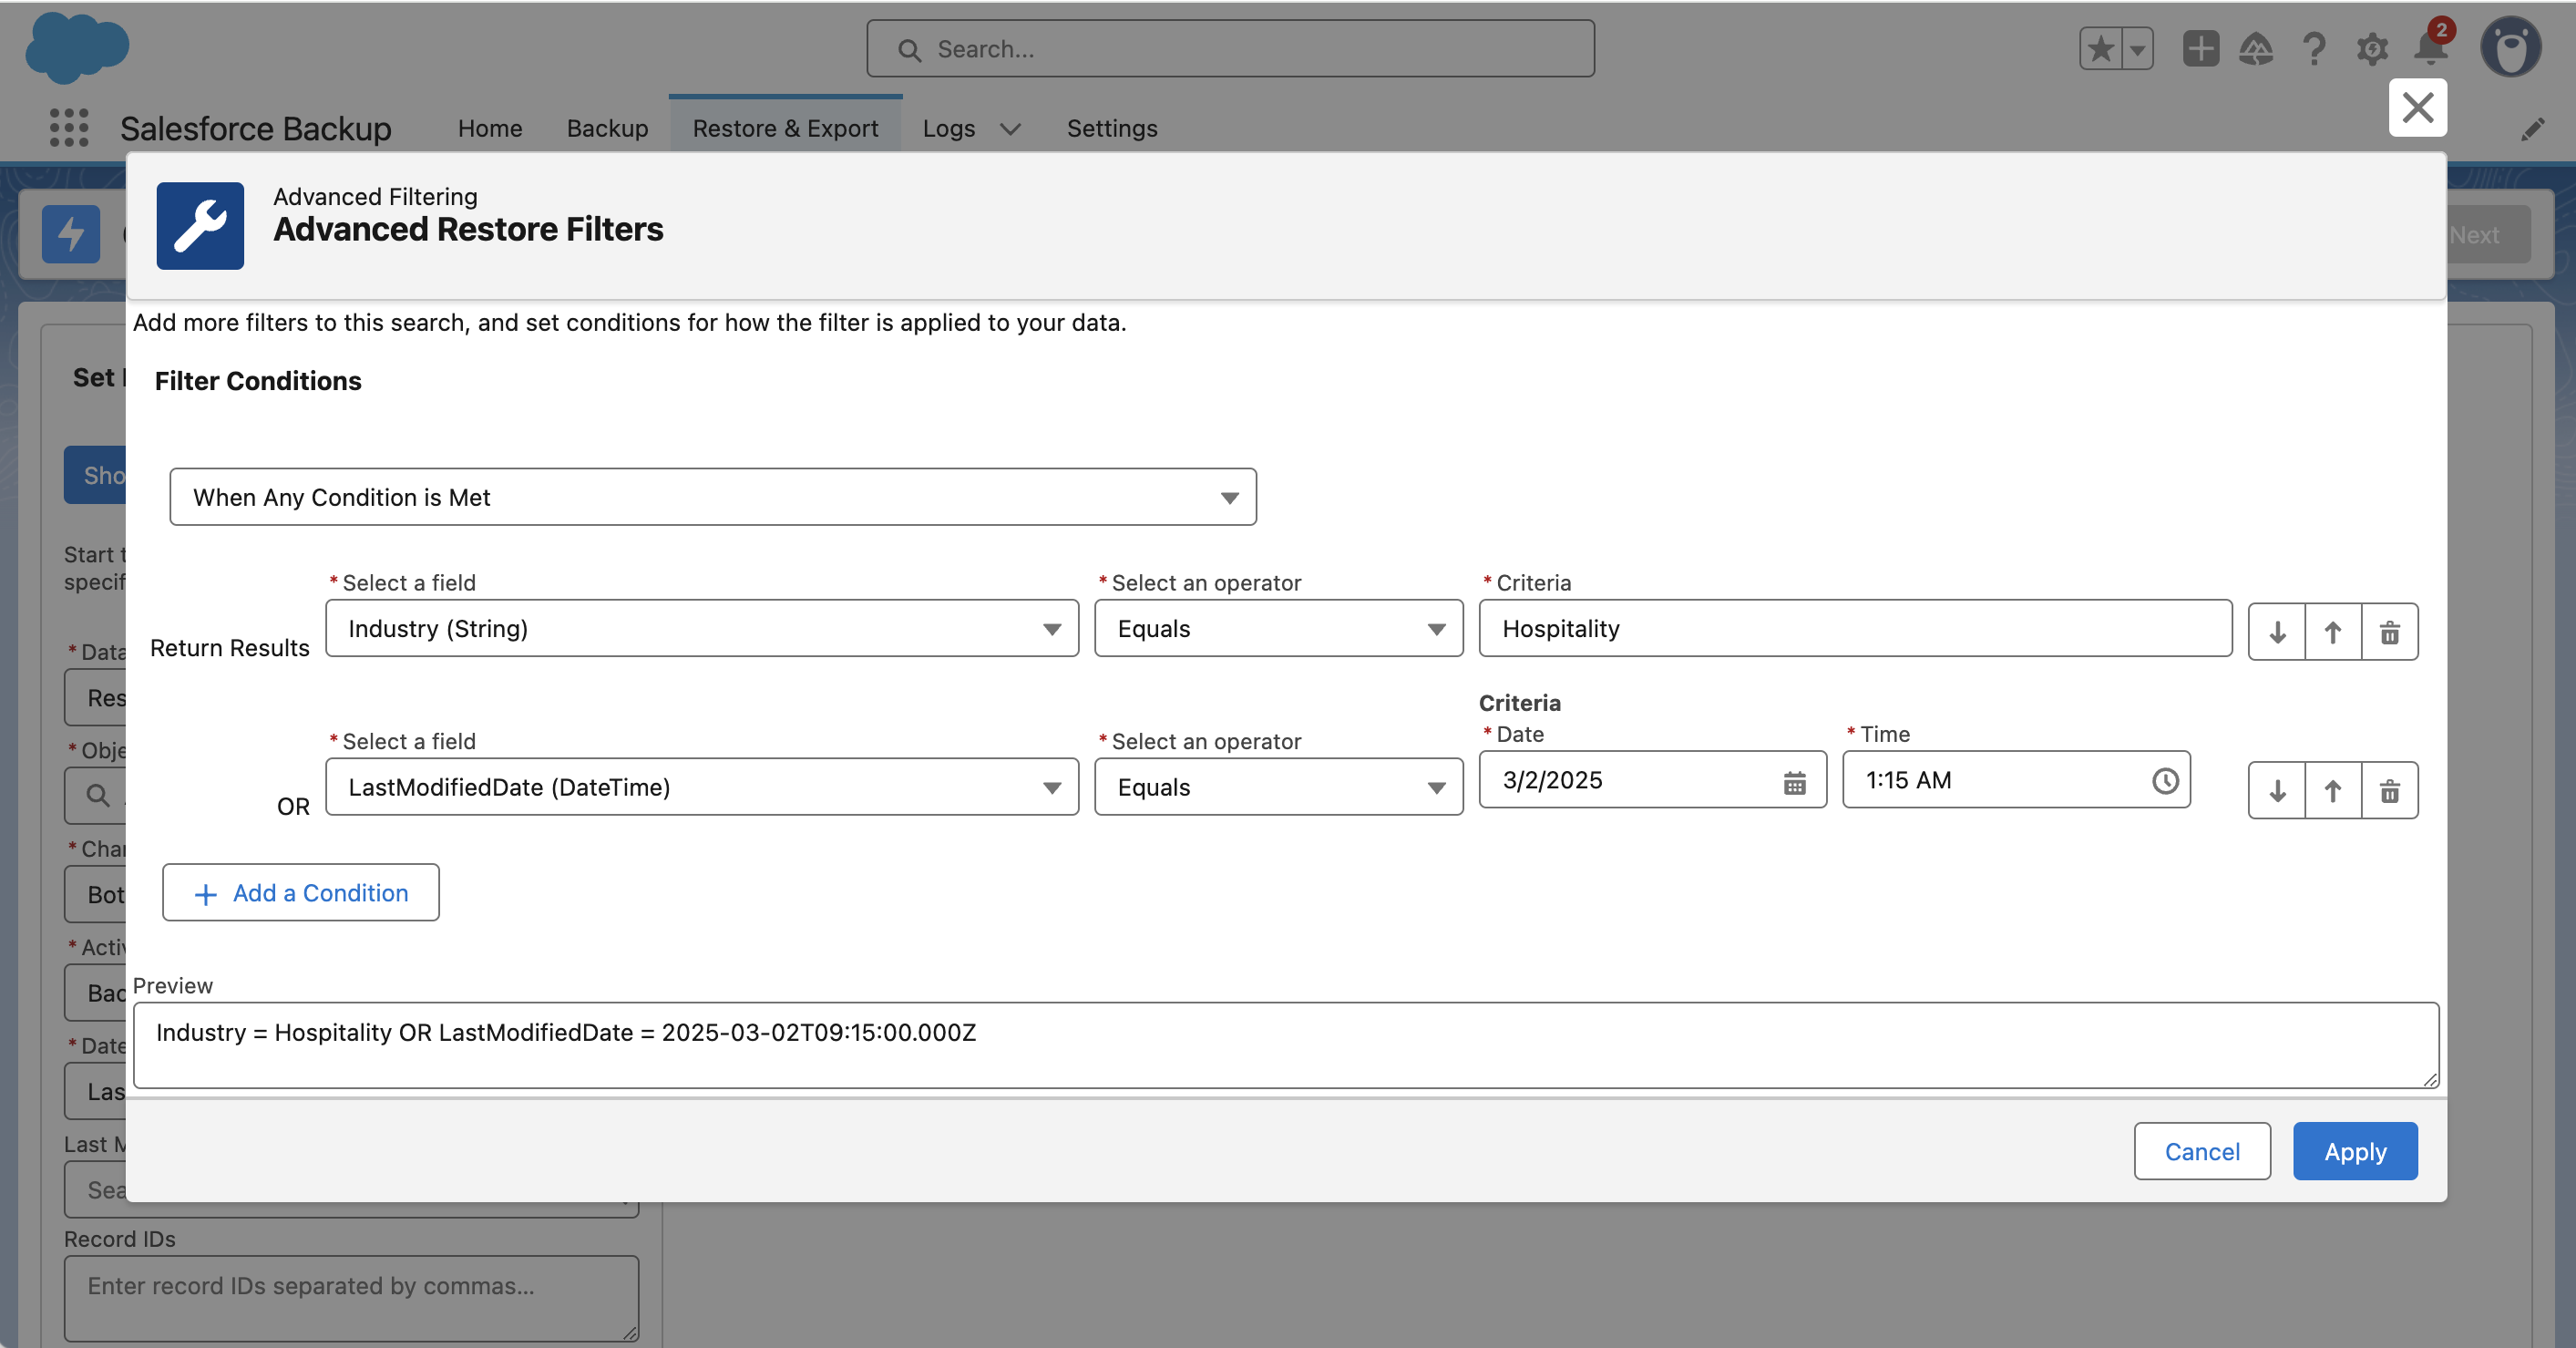Open the Logs tab
The width and height of the screenshot is (2576, 1348).
click(949, 128)
